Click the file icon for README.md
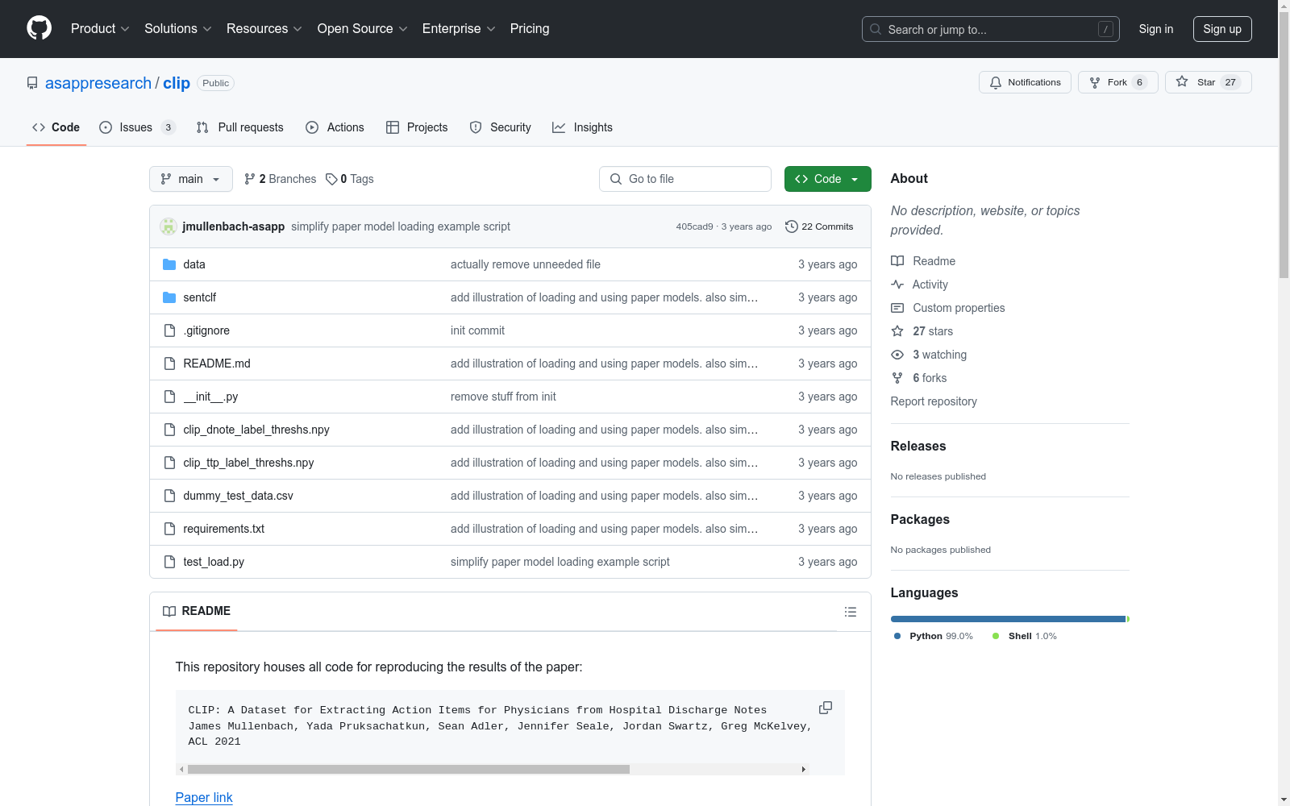 [169, 364]
